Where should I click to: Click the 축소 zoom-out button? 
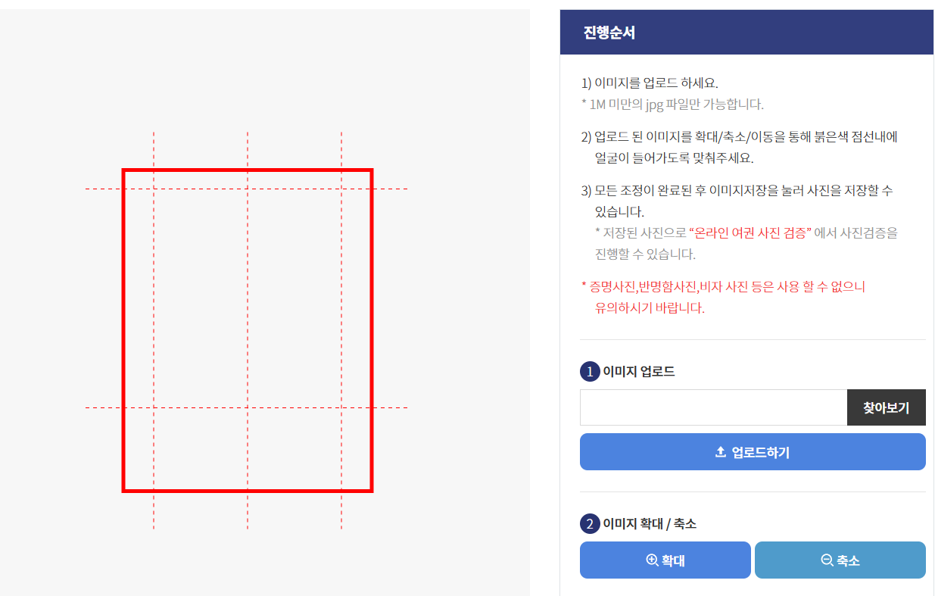840,560
